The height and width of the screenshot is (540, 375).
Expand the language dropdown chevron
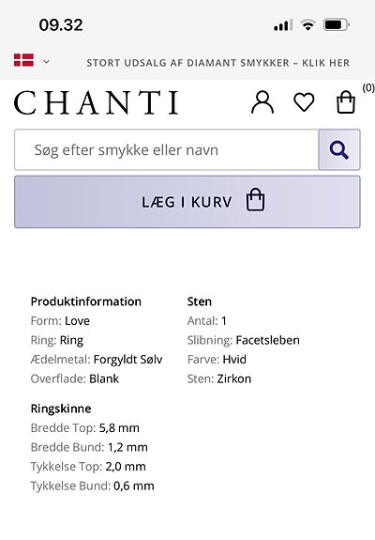click(46, 62)
